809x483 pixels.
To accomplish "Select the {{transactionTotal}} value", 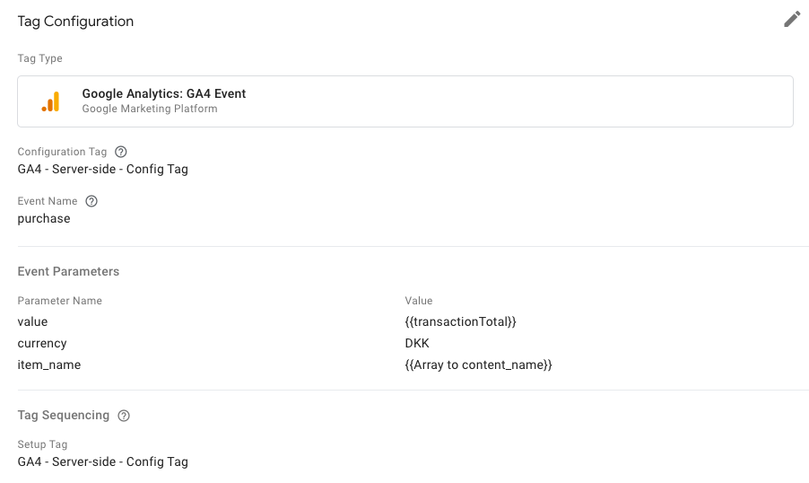I will tap(460, 321).
